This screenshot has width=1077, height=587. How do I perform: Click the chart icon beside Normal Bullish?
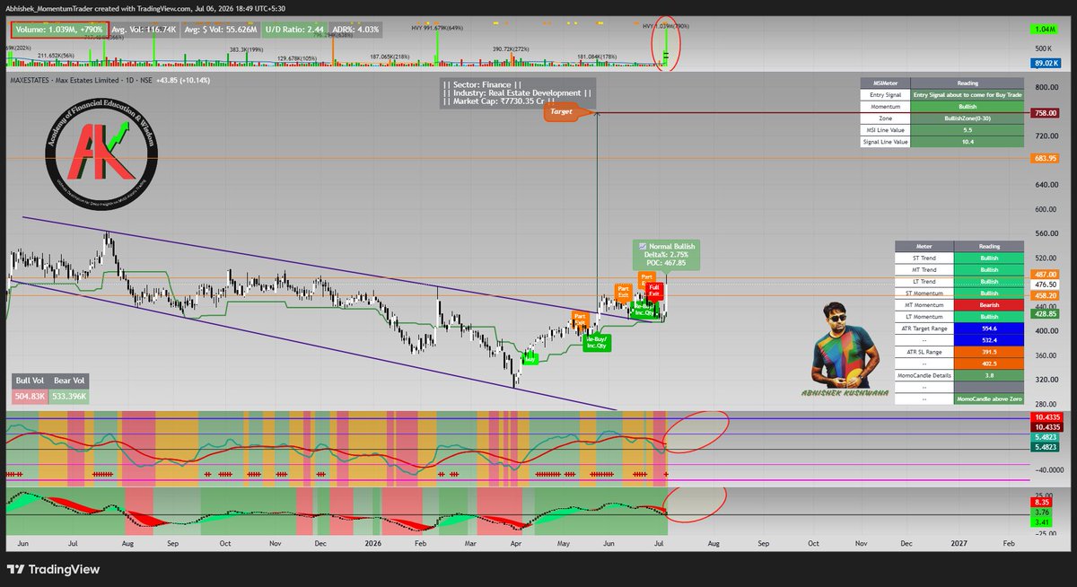click(x=641, y=246)
